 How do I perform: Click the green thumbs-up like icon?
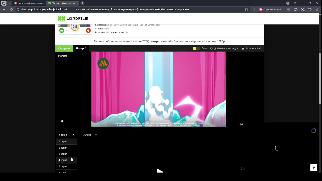coord(62,30)
